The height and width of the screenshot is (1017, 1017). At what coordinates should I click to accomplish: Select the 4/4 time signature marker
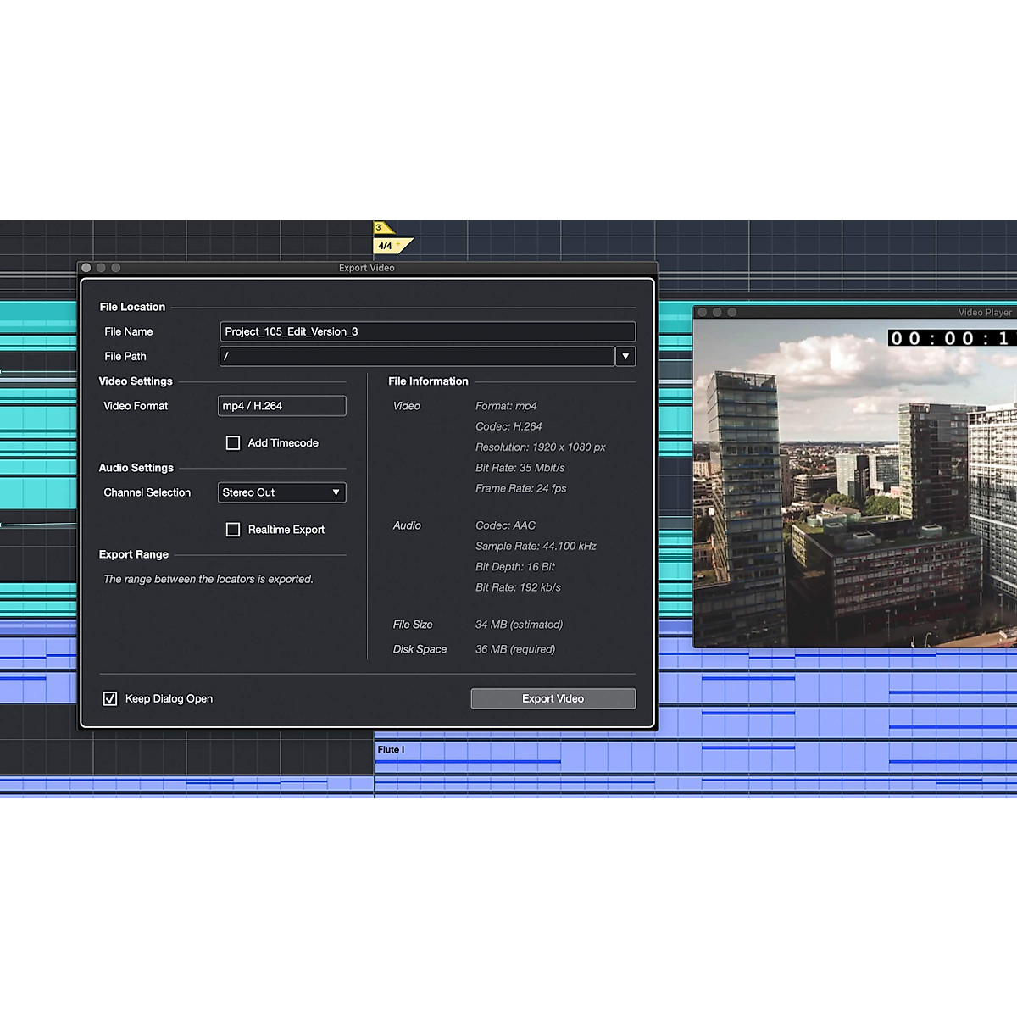point(387,246)
